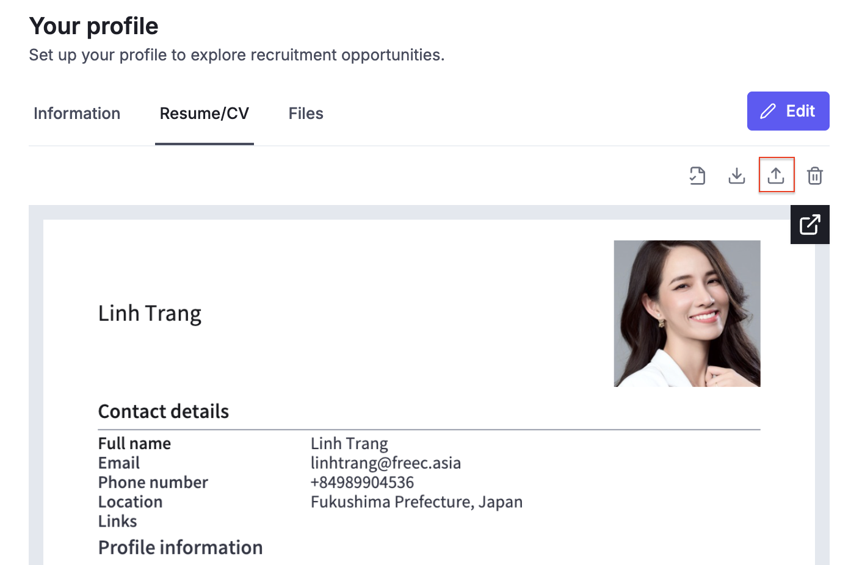Open the resume in a new window

[809, 225]
